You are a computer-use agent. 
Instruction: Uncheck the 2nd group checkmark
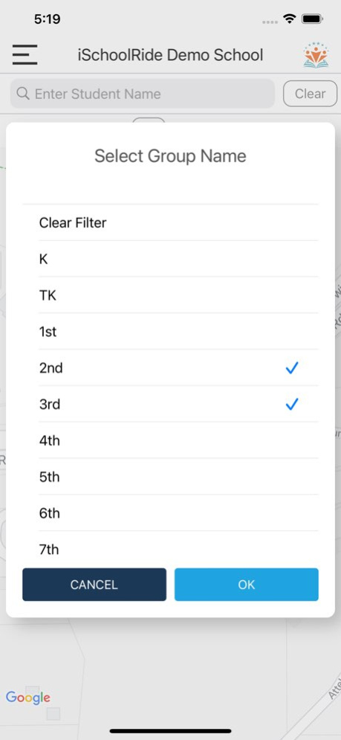click(292, 367)
